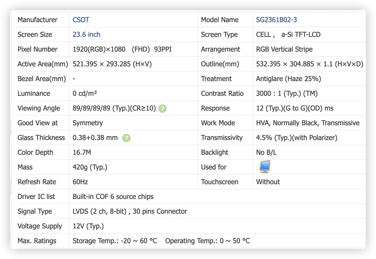Click Built-in COF 6 source chips text

[113, 197]
